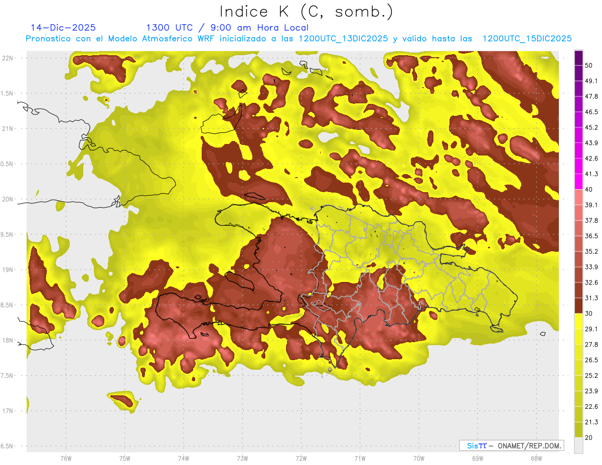Click the time text '1300 UTC / 9:00 am Hora Local'
This screenshot has width=602, height=465.
(227, 28)
